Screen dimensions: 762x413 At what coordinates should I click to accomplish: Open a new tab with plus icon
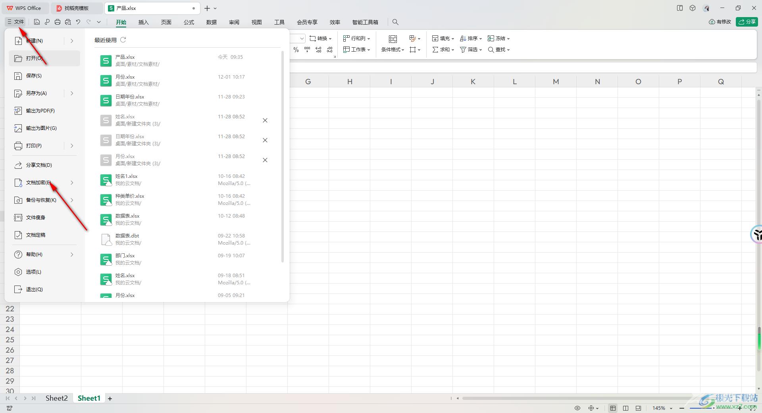pos(207,8)
